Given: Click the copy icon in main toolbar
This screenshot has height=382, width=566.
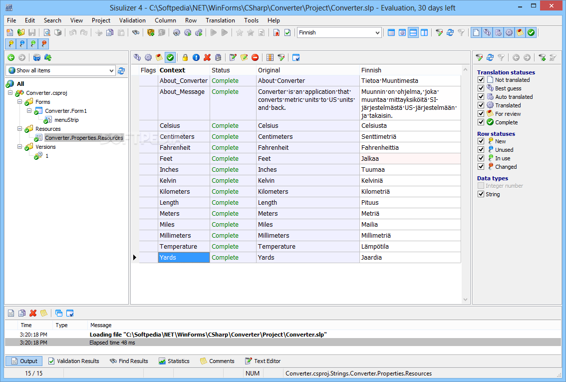Looking at the screenshot, I should 110,32.
